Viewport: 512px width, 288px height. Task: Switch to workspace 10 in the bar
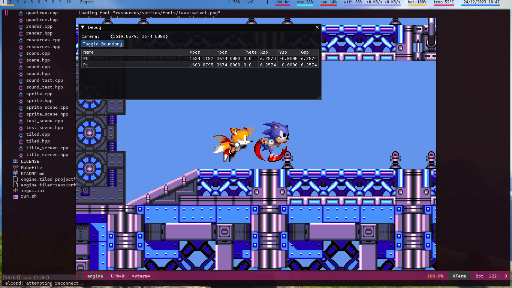[69, 2]
